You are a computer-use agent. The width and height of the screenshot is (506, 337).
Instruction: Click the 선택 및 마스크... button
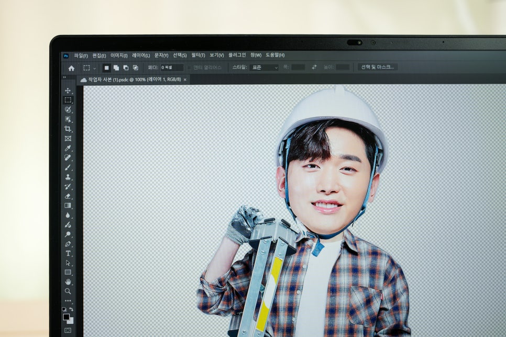tap(378, 67)
